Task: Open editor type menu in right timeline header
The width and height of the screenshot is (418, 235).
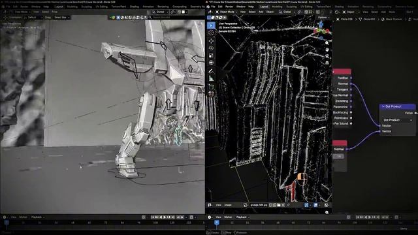Action: [x=210, y=217]
